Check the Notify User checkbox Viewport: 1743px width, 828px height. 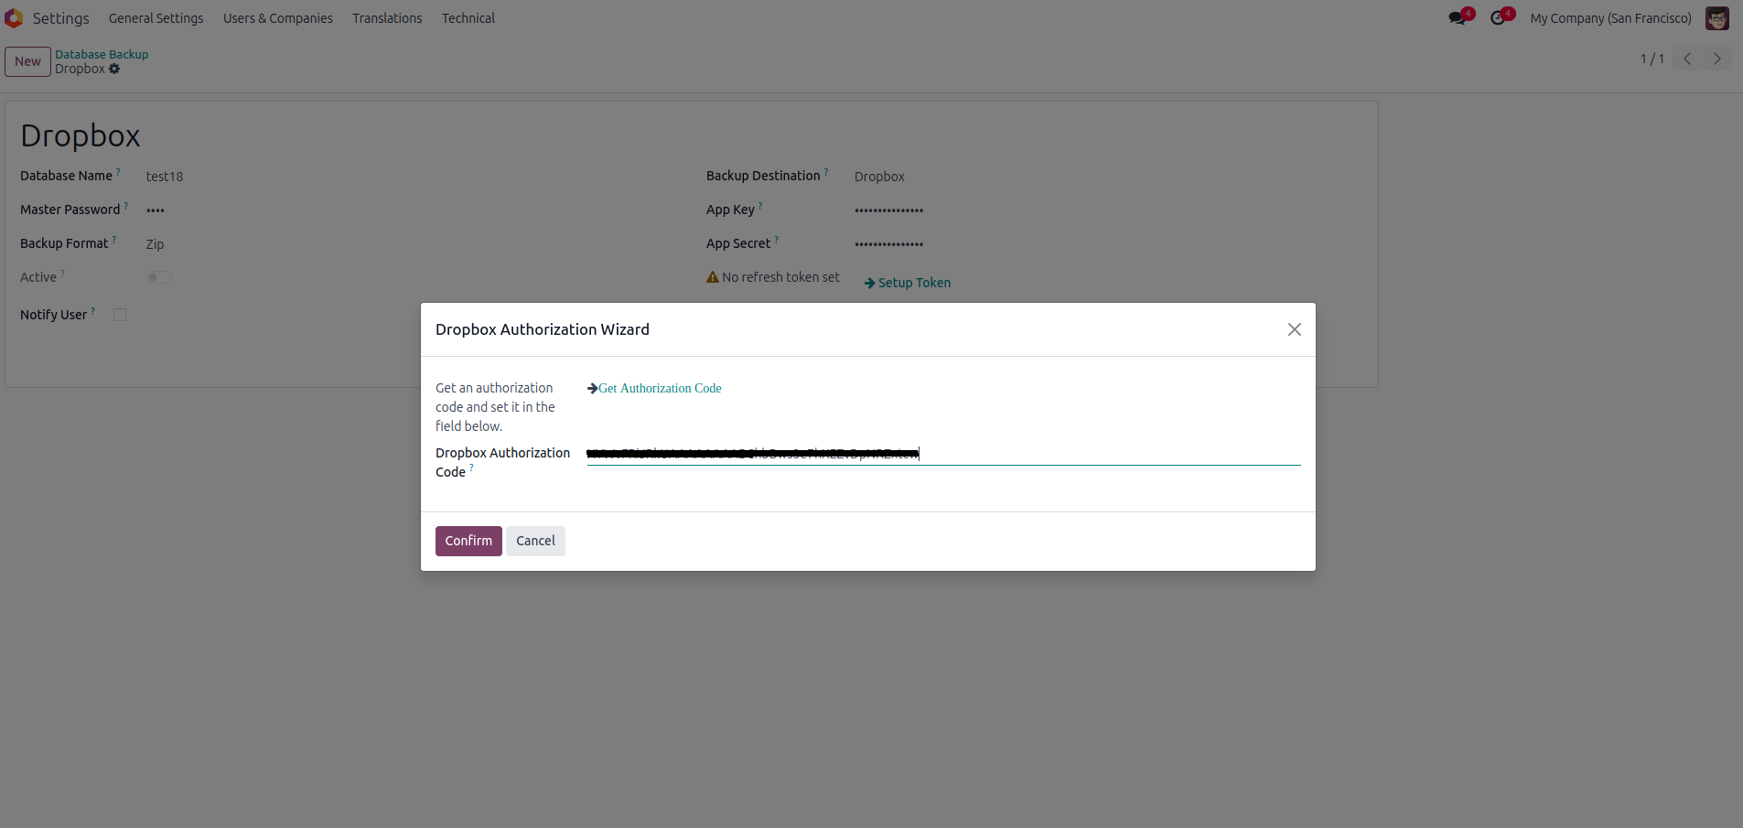pyautogui.click(x=120, y=315)
